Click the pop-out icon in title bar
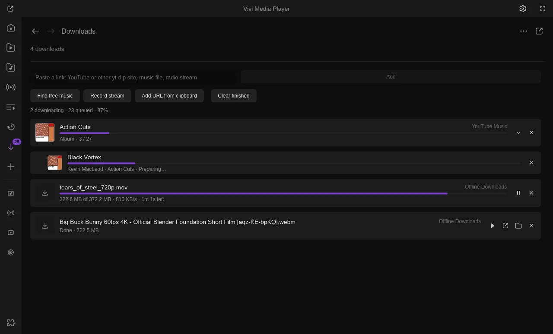Viewport: 553px width, 334px height. [x=10, y=9]
